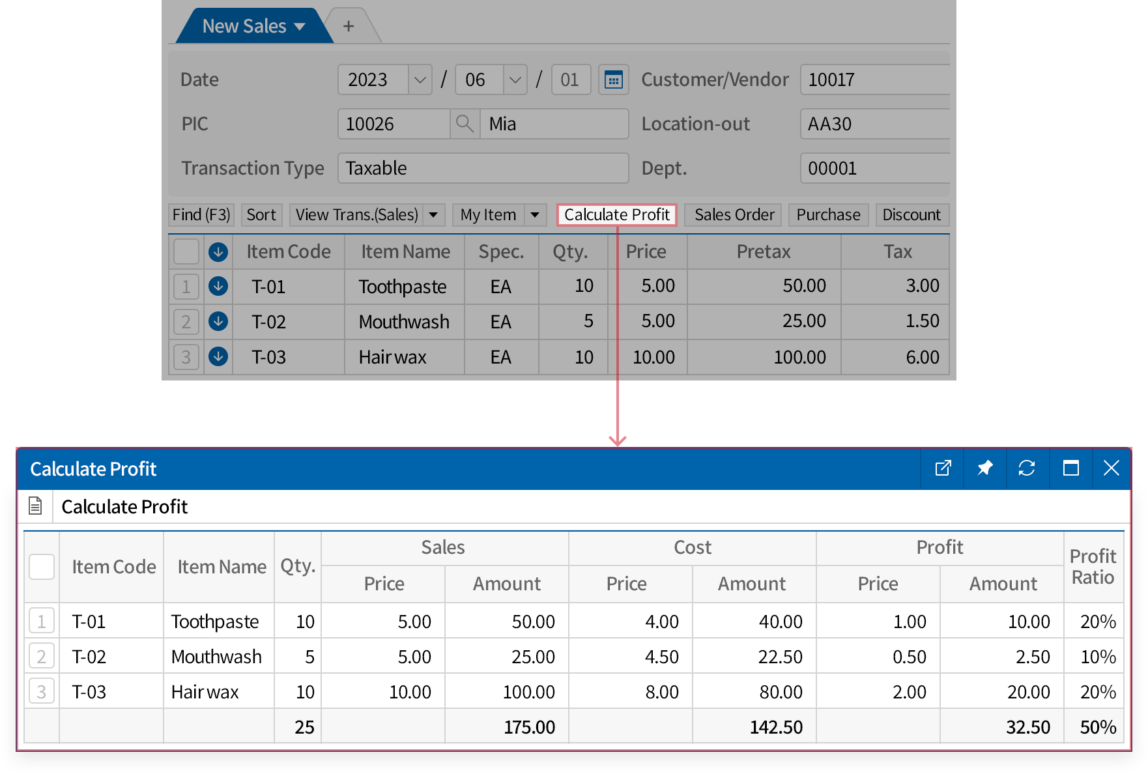Pin the Calculate Profit window
Viewport: 1148px width, 774px height.
click(x=985, y=468)
